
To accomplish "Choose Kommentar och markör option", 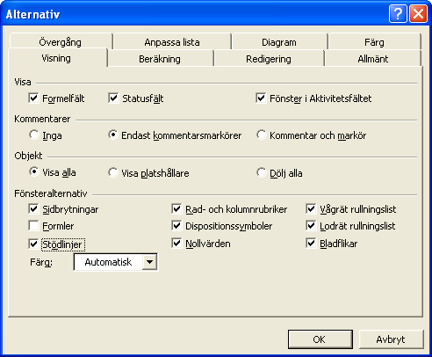I will [261, 135].
